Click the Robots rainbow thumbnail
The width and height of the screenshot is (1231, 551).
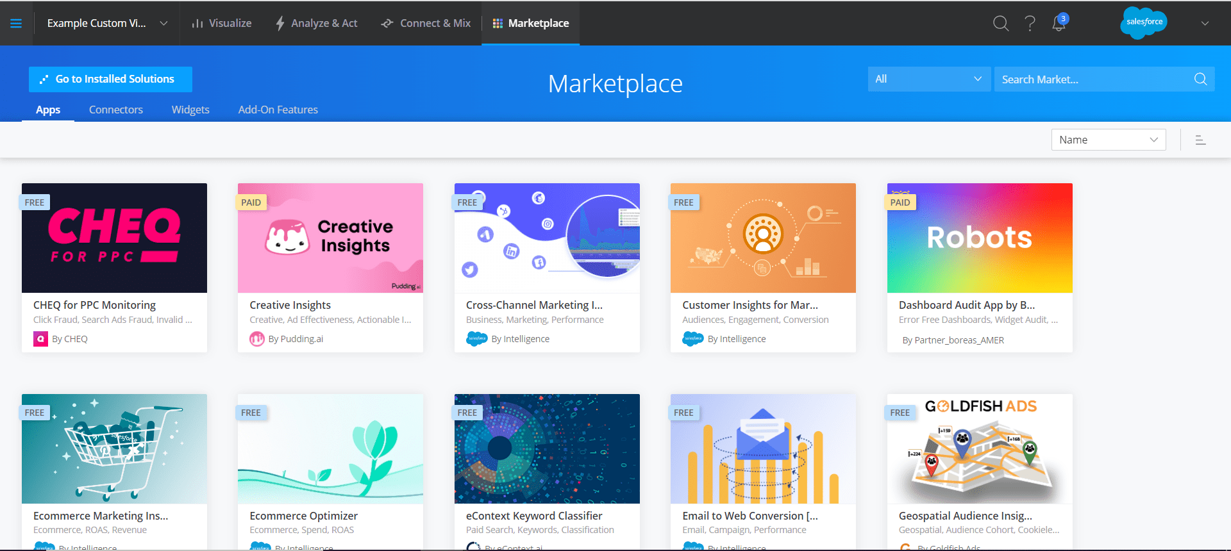pos(980,238)
